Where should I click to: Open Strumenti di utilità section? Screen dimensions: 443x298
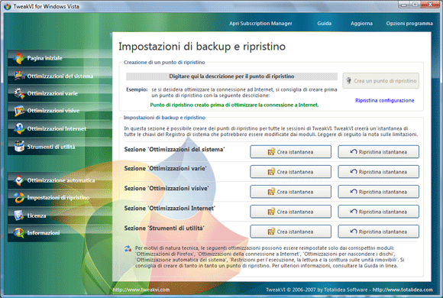[60, 147]
